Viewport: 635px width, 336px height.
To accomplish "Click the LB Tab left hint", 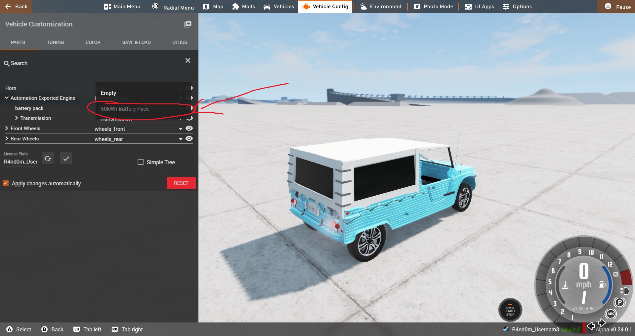I will [x=87, y=329].
